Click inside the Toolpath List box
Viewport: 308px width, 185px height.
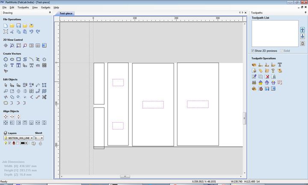click(x=275, y=34)
